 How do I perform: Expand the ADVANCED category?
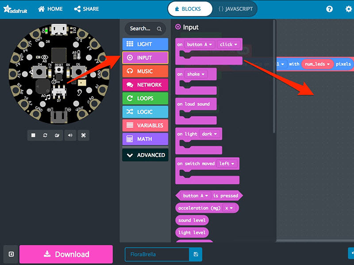[145, 155]
